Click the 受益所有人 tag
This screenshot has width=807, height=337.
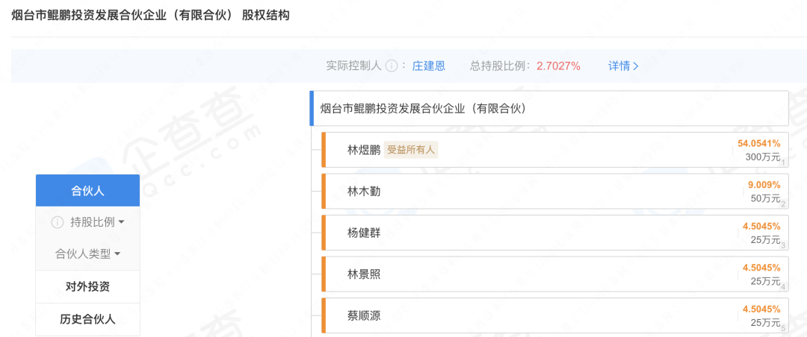coord(411,150)
